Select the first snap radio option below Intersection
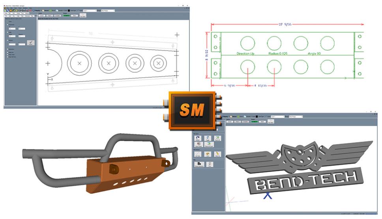The height and width of the screenshot is (219, 382). [7, 52]
